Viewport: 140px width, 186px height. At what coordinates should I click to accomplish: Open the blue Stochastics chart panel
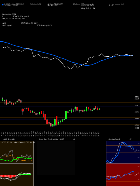(123, 152)
